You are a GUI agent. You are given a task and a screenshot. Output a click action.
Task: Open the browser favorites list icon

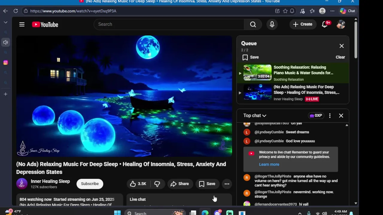click(x=312, y=11)
